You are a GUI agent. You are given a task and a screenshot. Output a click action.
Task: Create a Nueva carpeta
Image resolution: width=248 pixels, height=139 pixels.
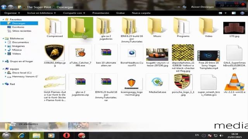click(x=141, y=13)
